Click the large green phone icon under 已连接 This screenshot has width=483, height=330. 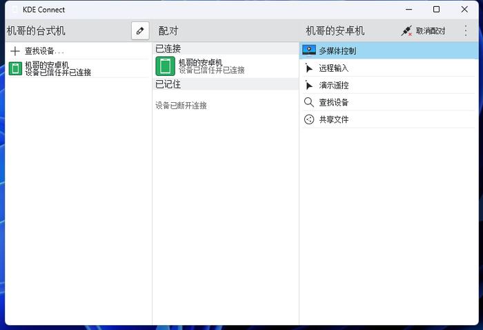pos(166,66)
